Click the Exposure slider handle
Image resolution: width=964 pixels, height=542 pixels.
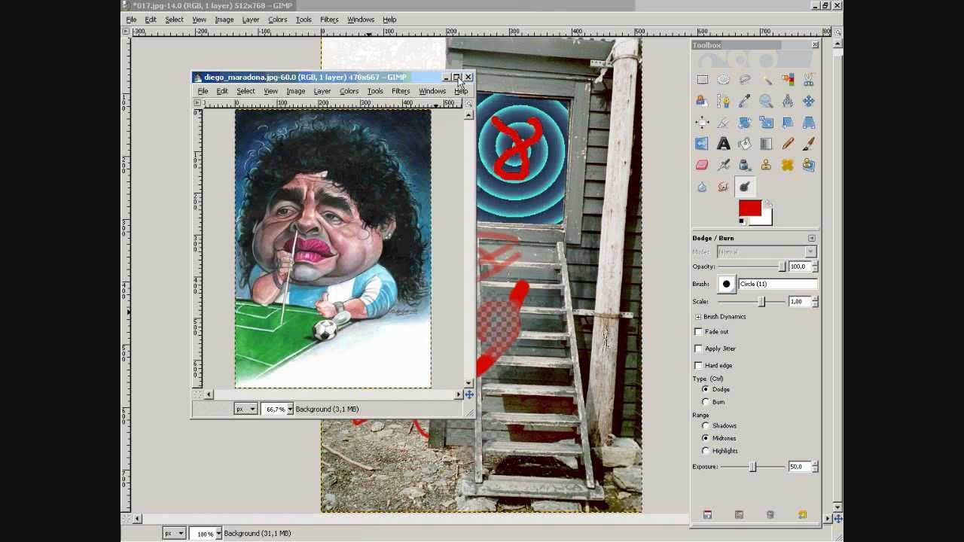point(752,467)
